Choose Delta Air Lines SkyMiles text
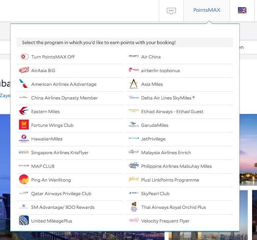The width and height of the screenshot is (257, 240). pyautogui.click(x=168, y=98)
